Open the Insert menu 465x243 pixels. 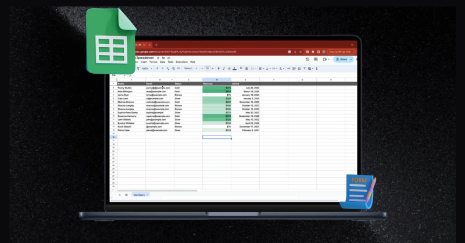(144, 62)
